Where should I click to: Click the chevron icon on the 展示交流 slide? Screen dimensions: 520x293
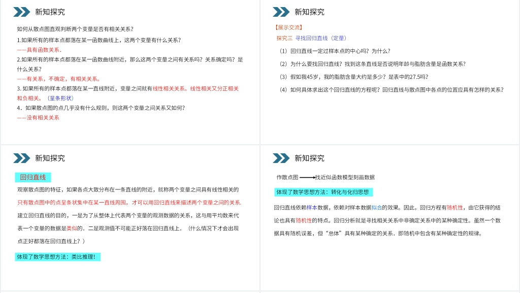(x=281, y=12)
